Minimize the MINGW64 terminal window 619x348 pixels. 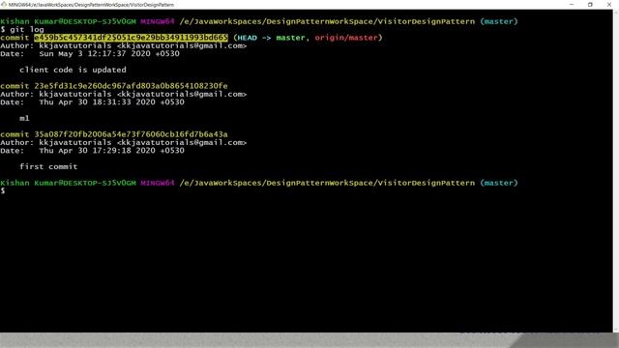[x=572, y=4]
